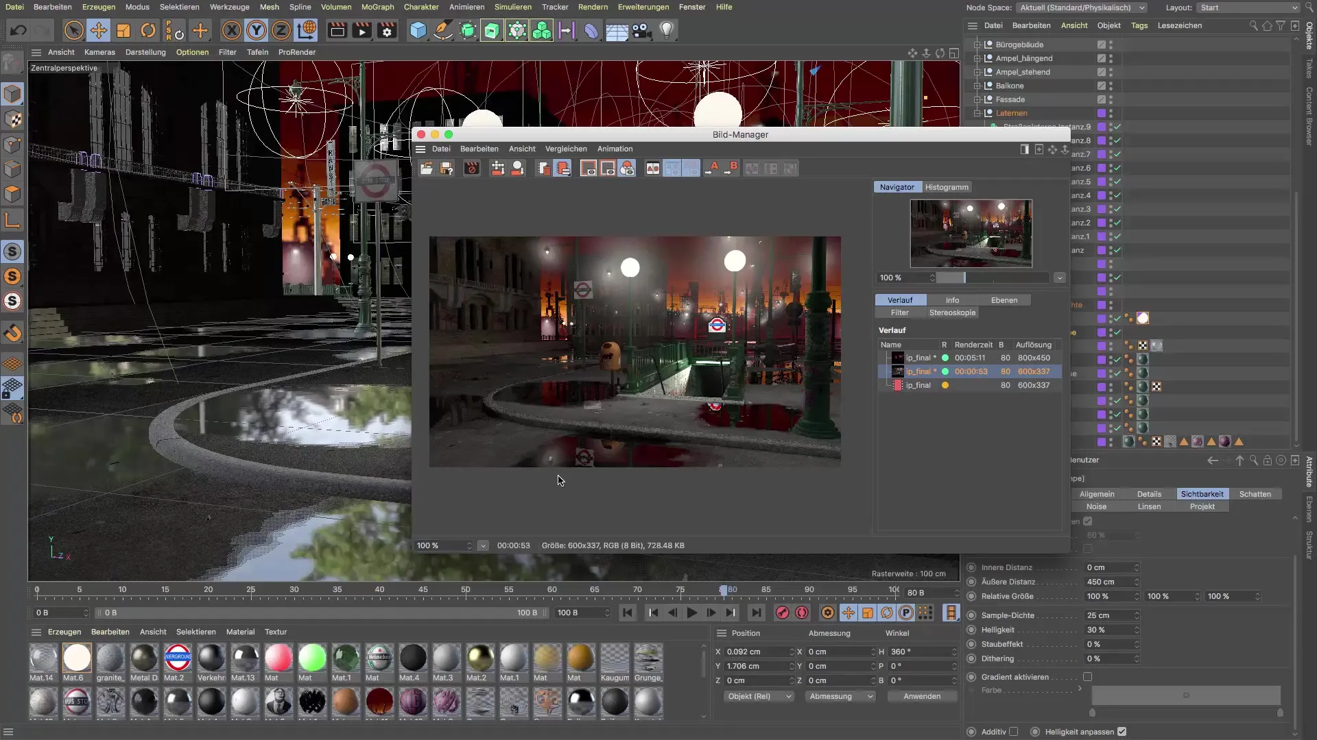Viewport: 1317px width, 740px height.
Task: Open Abmessung dropdown
Action: [841, 696]
